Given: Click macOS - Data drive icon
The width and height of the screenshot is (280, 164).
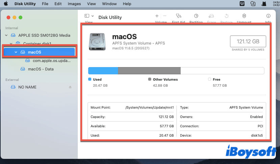Looking at the screenshot, I should point(23,69).
